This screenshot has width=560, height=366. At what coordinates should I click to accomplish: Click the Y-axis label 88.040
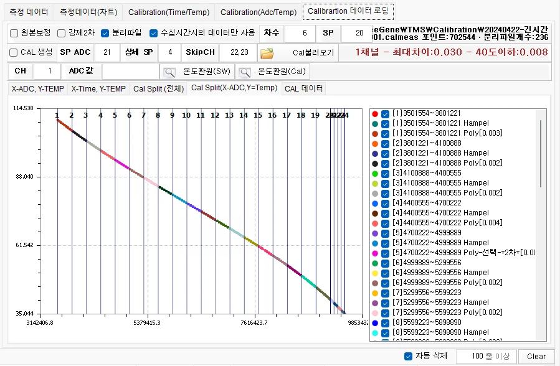pyautogui.click(x=24, y=177)
